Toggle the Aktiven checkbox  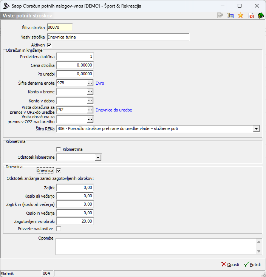[49, 45]
